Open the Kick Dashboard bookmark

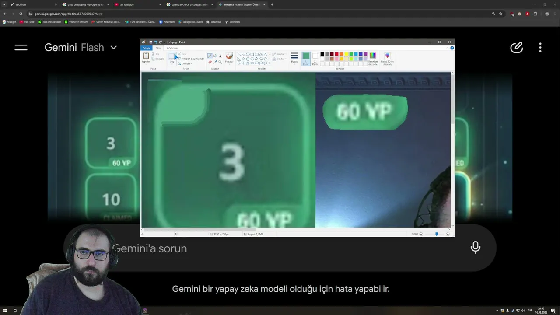[x=49, y=22]
